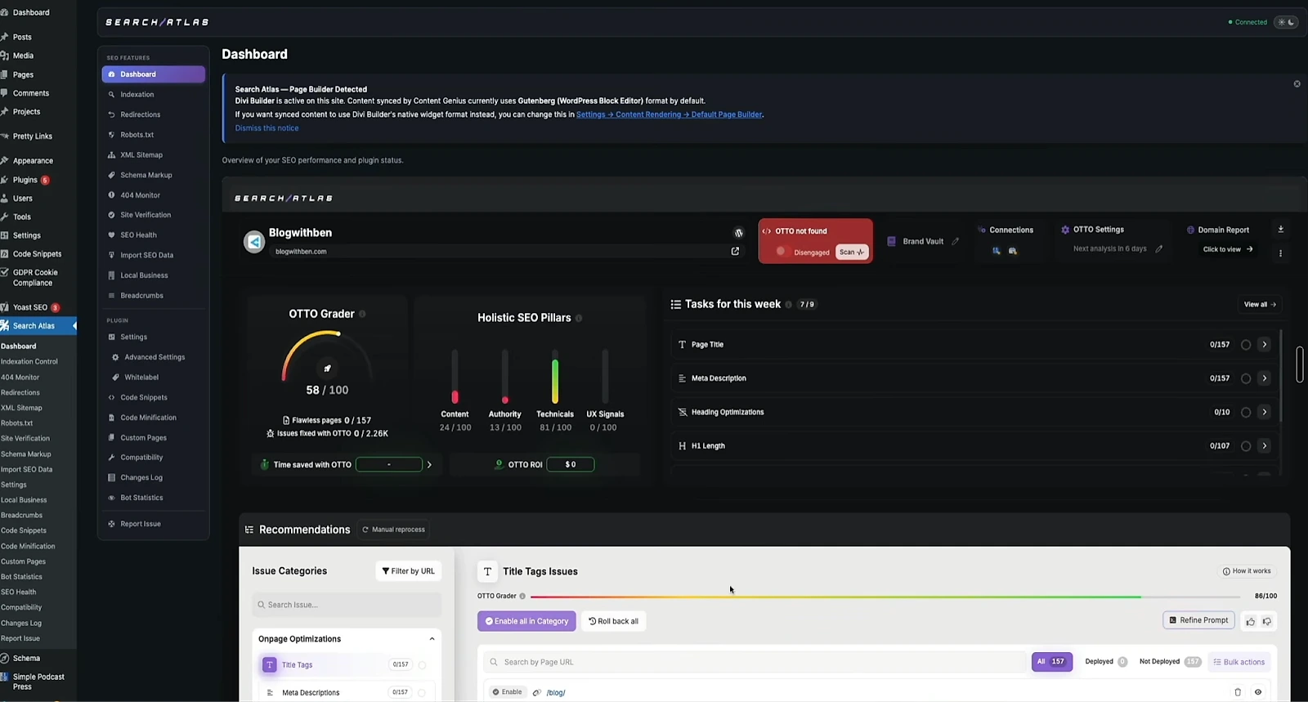Click the Search Issue input field
This screenshot has width=1308, height=702.
point(347,605)
